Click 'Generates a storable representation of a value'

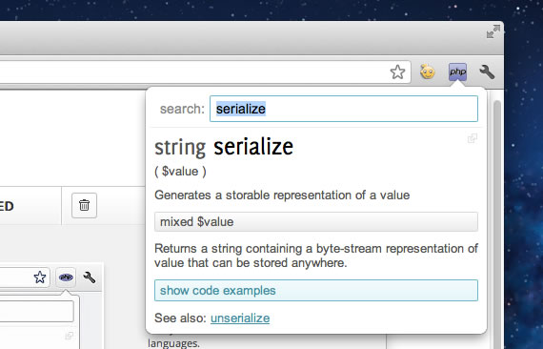(282, 195)
